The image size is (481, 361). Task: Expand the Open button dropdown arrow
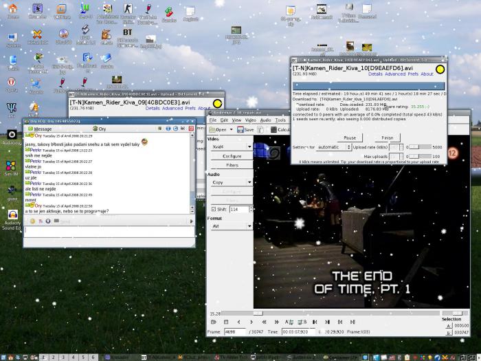pos(232,129)
